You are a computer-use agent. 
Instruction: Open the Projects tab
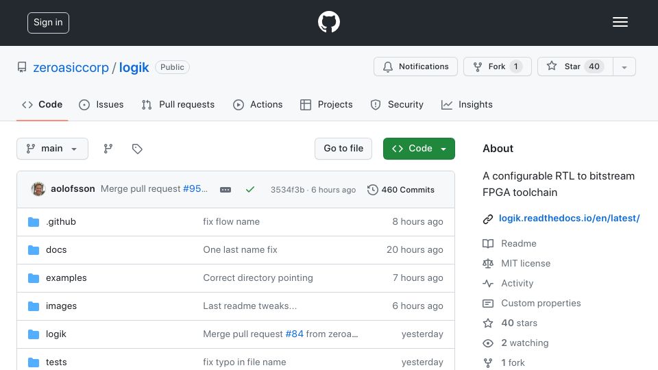(x=326, y=104)
